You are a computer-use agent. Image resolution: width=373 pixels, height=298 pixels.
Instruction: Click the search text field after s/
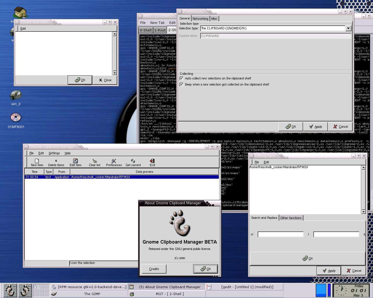pos(280,234)
